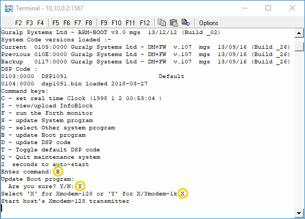
Task: Click the F3 function key button
Action: pyautogui.click(x=29, y=23)
